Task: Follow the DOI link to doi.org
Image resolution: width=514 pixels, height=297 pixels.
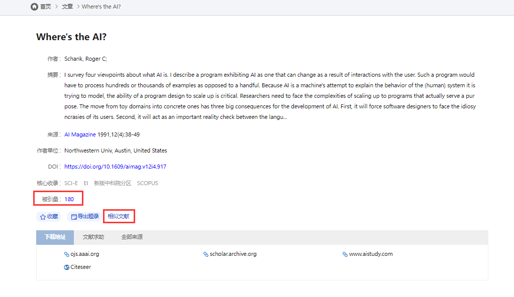Action: [x=115, y=167]
